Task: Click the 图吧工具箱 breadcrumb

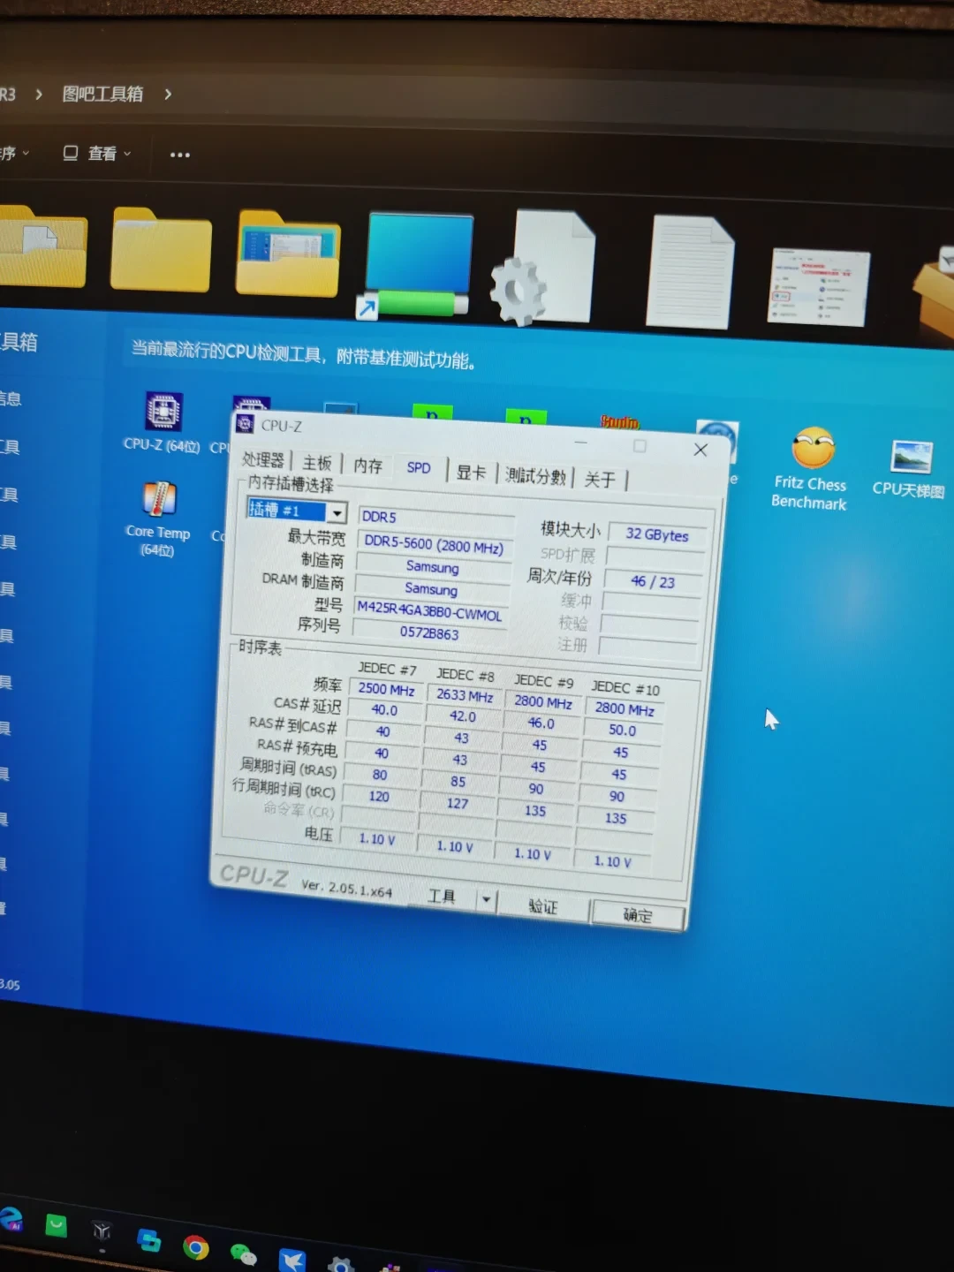Action: (x=102, y=94)
